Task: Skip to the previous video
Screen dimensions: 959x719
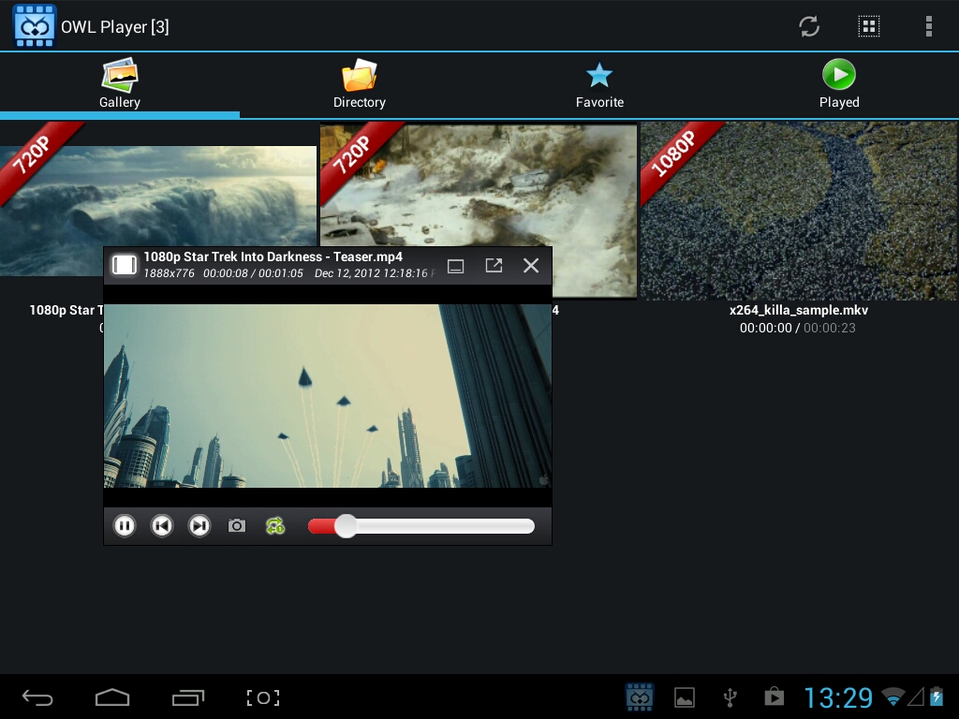Action: pyautogui.click(x=162, y=526)
